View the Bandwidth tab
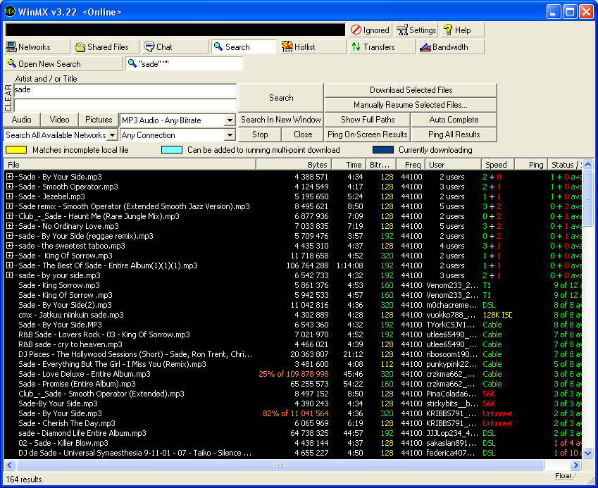 [x=451, y=47]
